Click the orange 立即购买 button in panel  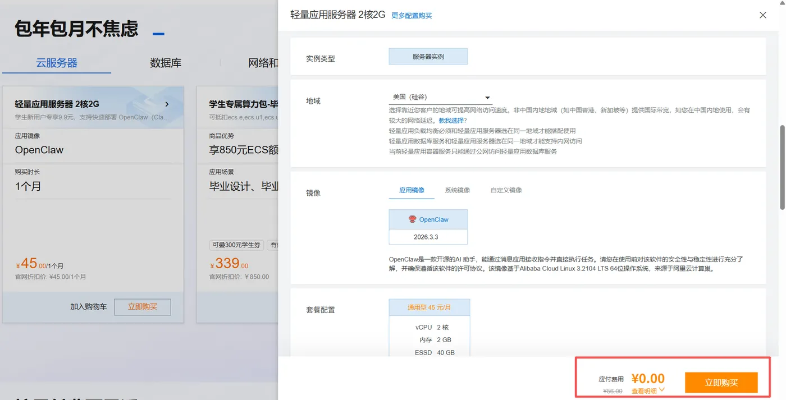pyautogui.click(x=721, y=383)
